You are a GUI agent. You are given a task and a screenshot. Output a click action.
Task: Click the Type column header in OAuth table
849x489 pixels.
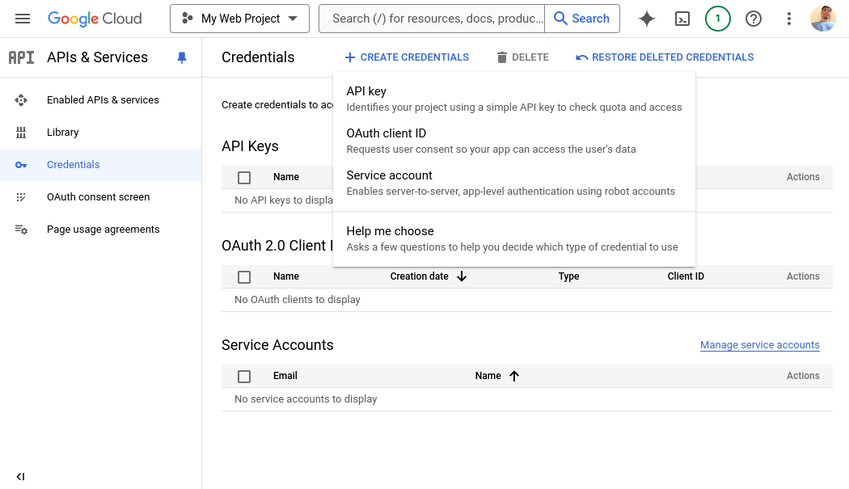568,276
